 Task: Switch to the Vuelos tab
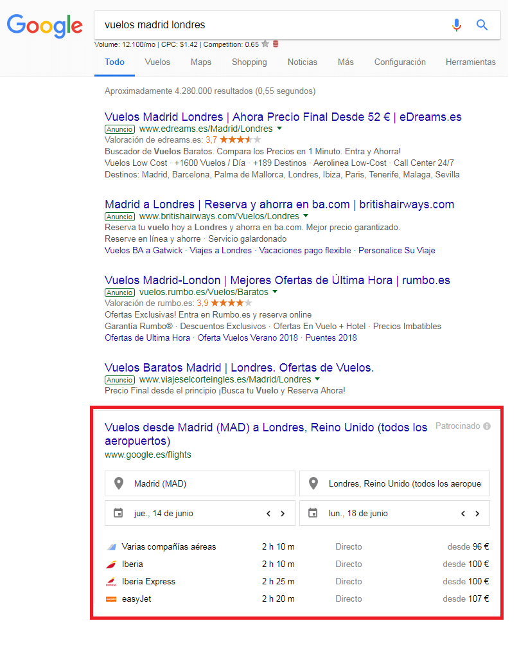157,62
